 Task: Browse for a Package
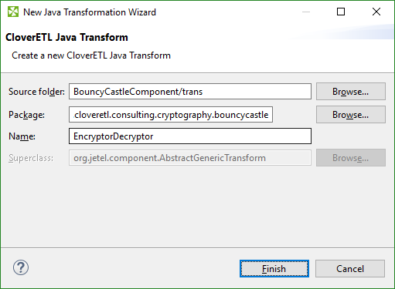pyautogui.click(x=351, y=115)
